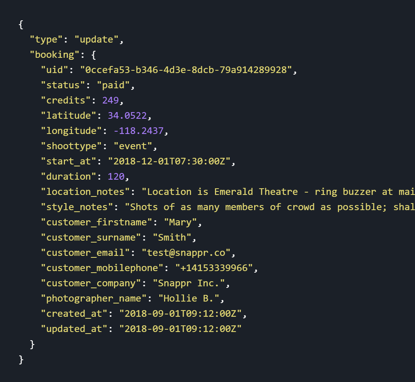
Task: Click the "event" shoottype value
Action: click(133, 146)
